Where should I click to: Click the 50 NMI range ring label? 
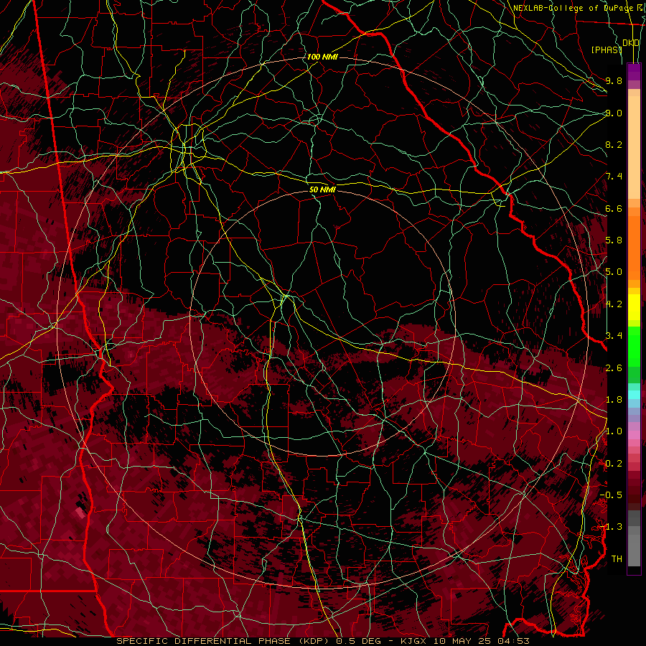[322, 189]
